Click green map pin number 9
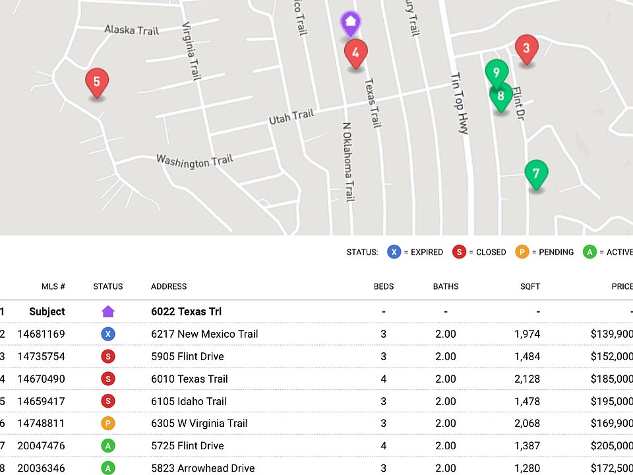 497,73
